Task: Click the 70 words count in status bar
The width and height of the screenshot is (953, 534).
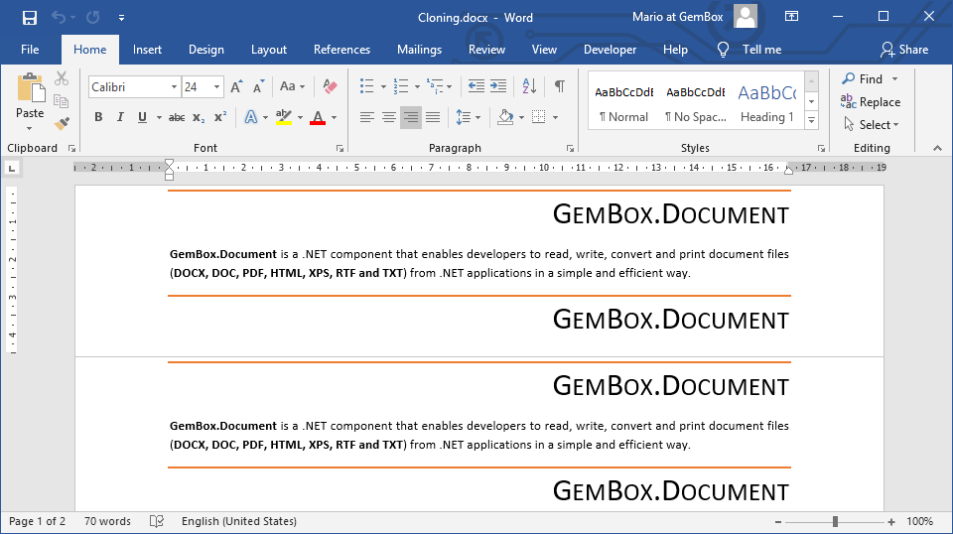Action: [107, 521]
